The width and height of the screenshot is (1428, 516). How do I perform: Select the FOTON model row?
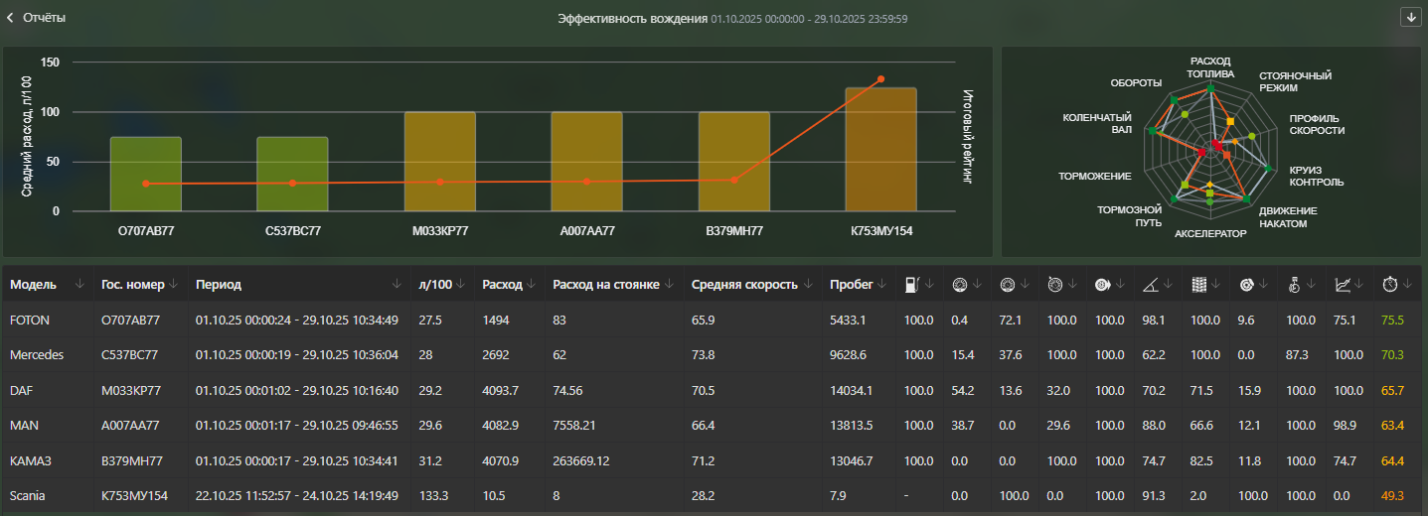tap(29, 321)
